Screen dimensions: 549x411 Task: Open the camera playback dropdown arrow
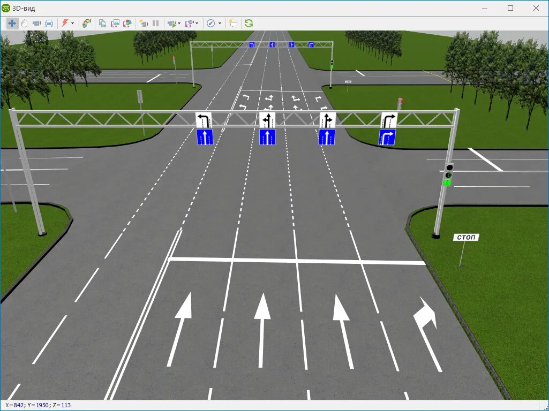point(179,24)
